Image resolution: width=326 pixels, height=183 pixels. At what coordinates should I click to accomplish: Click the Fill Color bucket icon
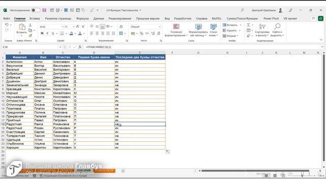[71, 34]
